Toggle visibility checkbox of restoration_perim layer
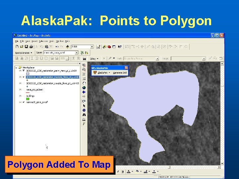The width and height of the screenshot is (239, 179). click(x=24, y=71)
